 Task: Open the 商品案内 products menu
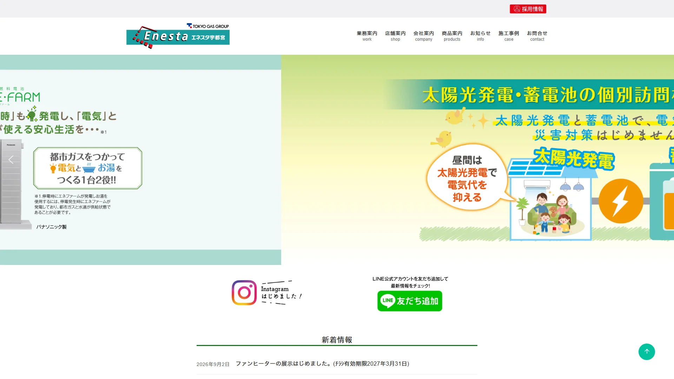452,36
